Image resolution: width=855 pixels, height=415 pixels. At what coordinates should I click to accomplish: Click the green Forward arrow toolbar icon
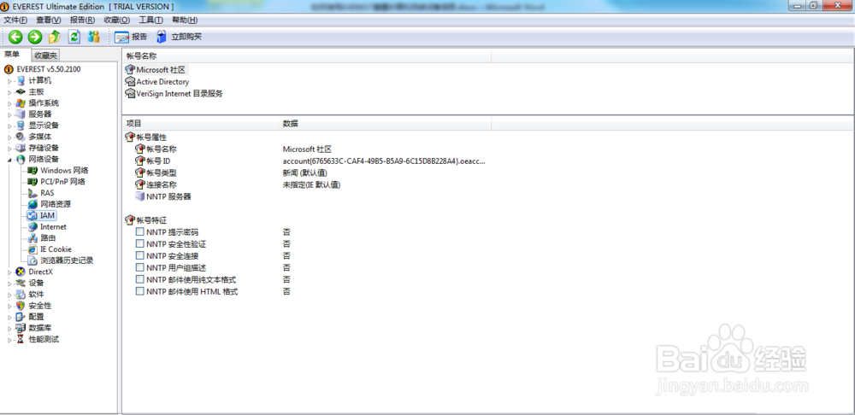click(x=35, y=37)
